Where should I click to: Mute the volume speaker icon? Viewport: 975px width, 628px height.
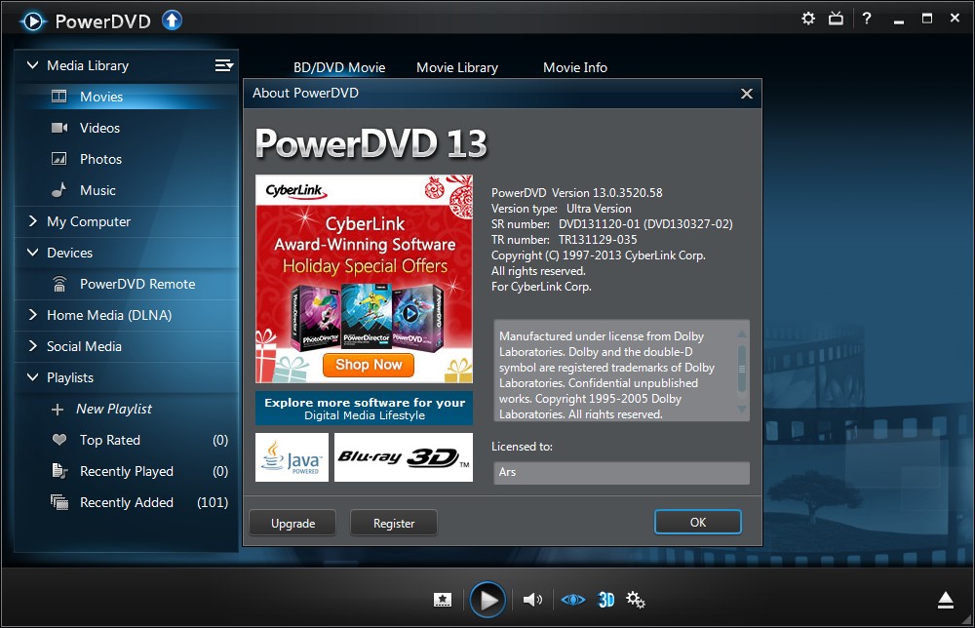pos(532,600)
